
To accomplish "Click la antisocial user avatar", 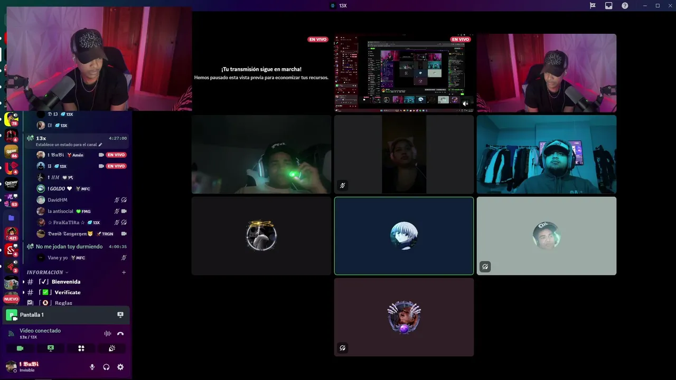I will 41,211.
